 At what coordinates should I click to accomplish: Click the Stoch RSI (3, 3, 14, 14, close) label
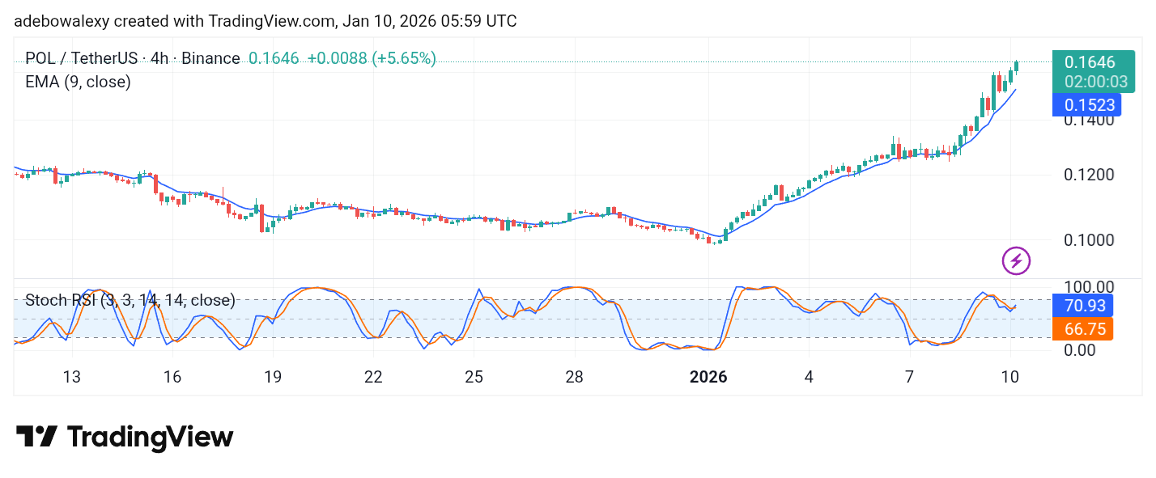pos(130,301)
